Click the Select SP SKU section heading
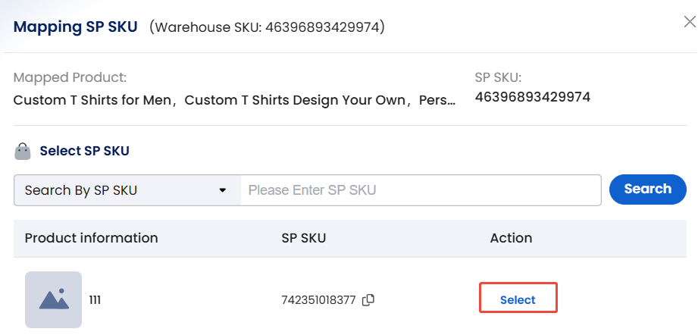The image size is (698, 335). click(84, 151)
